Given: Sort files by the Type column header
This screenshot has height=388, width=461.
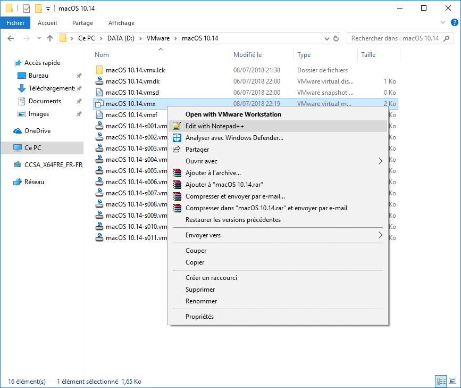Looking at the screenshot, I should (x=304, y=55).
